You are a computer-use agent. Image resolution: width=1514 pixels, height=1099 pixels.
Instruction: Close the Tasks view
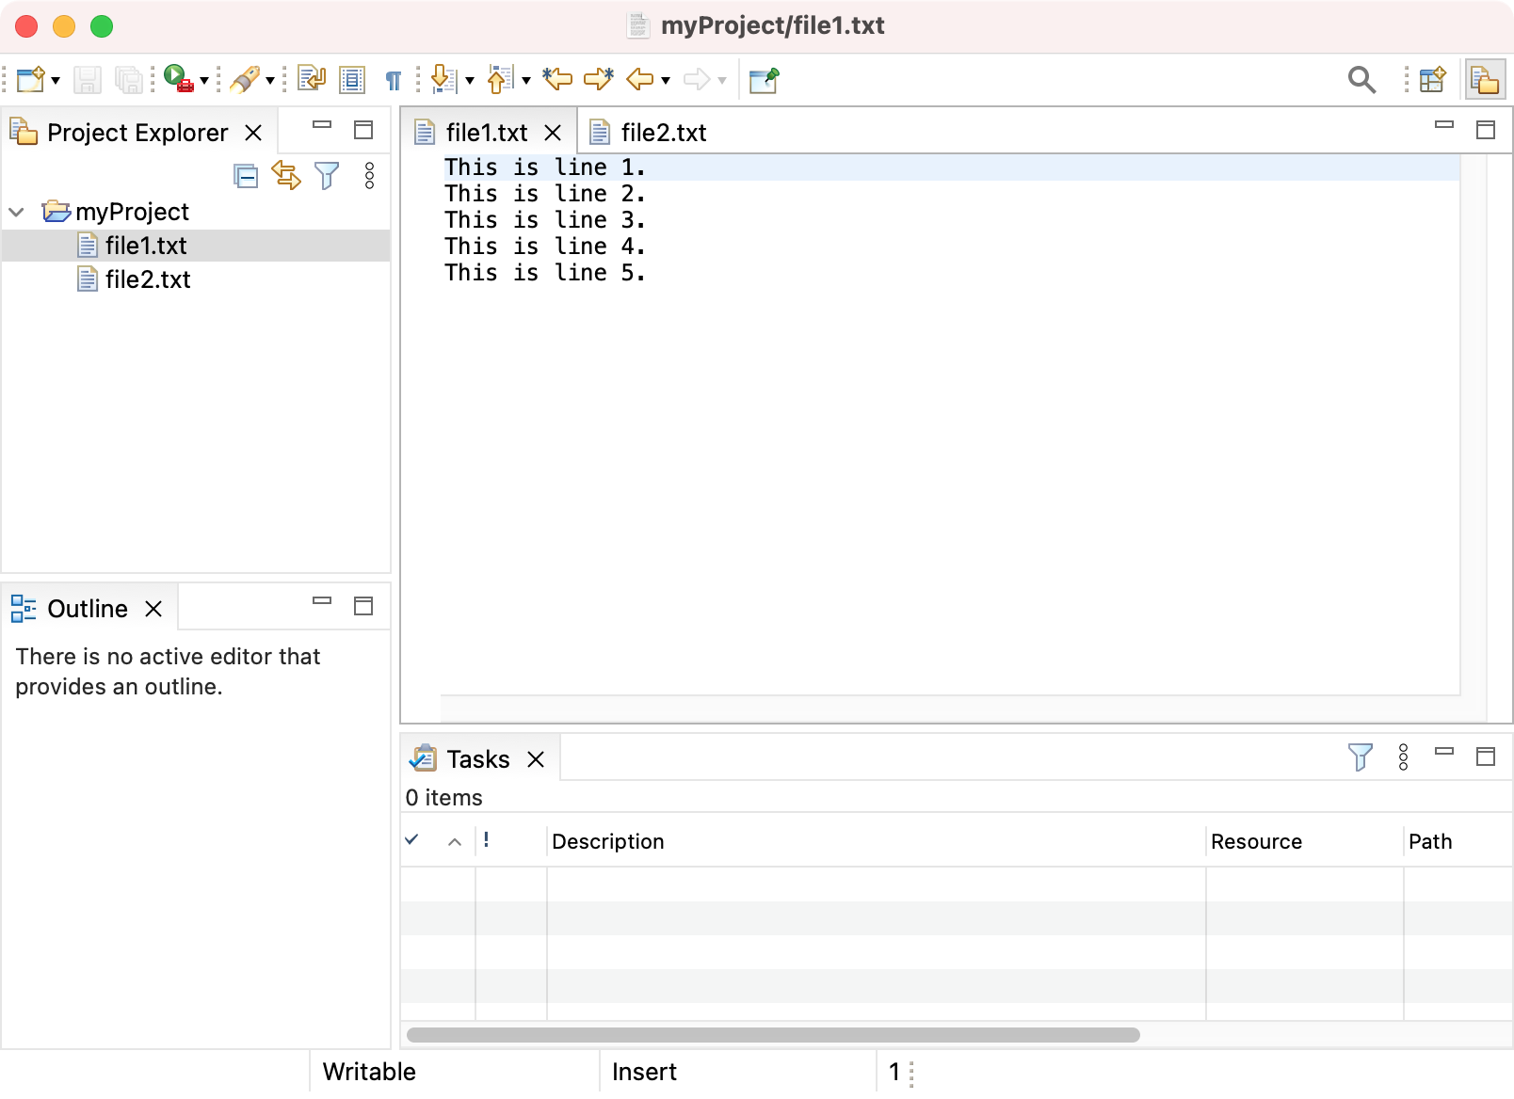536,759
